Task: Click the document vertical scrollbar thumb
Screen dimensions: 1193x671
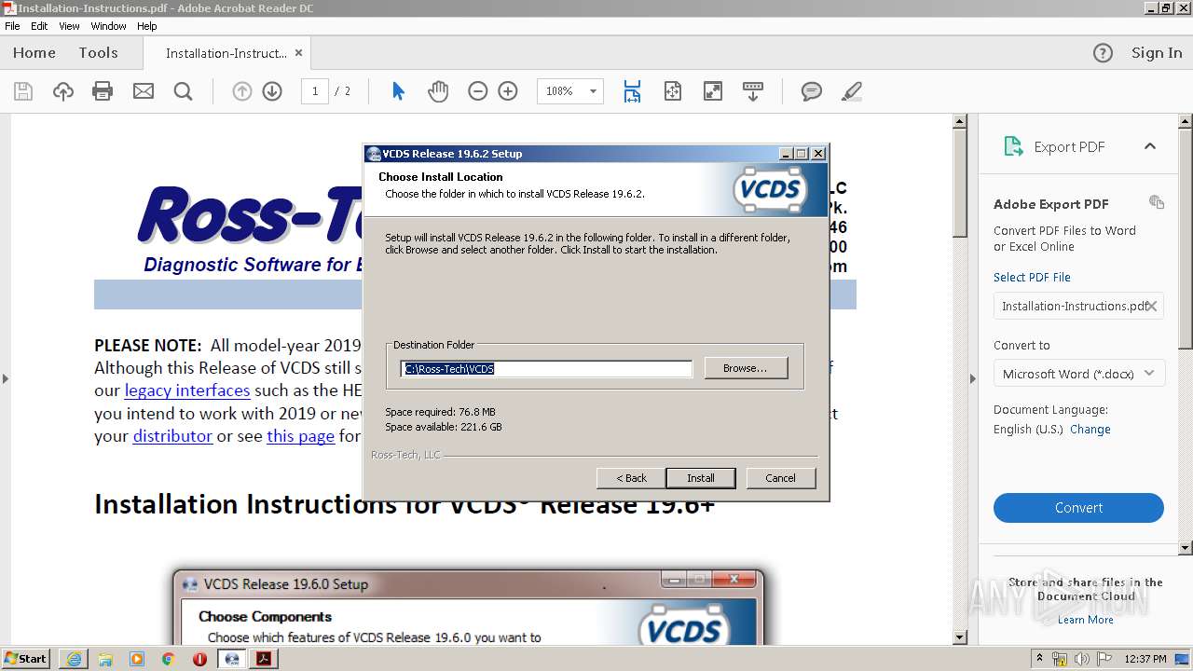Action: 960,184
